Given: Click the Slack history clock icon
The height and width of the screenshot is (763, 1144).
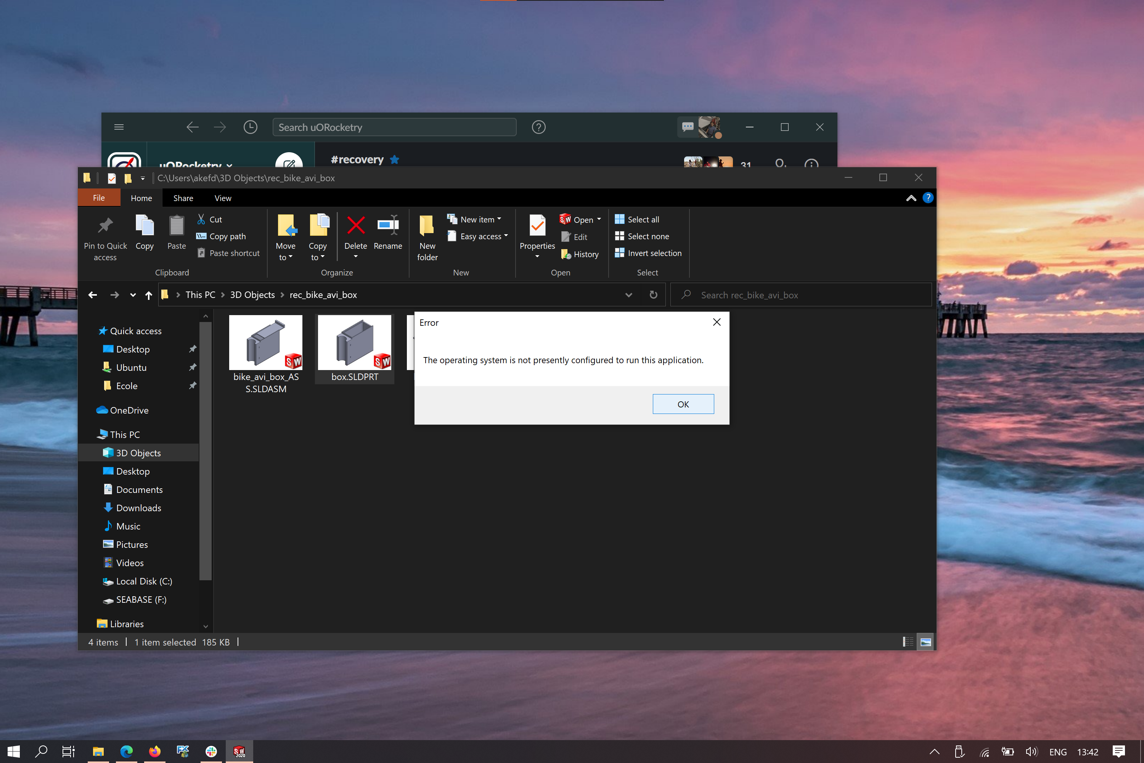Looking at the screenshot, I should coord(250,127).
